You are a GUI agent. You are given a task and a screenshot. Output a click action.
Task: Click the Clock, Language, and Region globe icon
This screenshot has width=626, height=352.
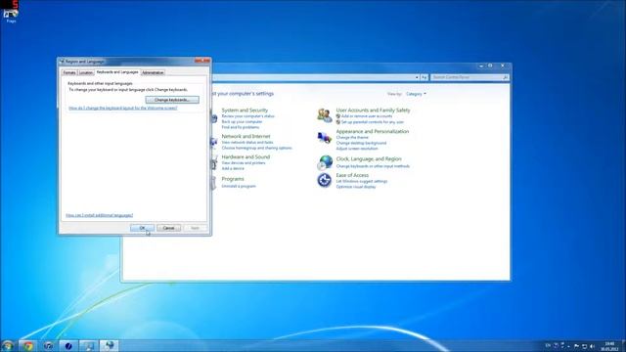click(325, 162)
